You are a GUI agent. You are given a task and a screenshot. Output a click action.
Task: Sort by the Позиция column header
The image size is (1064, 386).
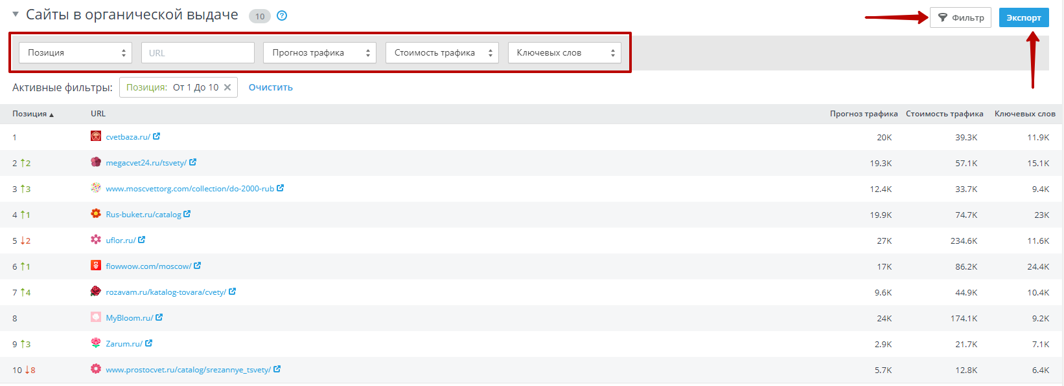click(x=32, y=114)
